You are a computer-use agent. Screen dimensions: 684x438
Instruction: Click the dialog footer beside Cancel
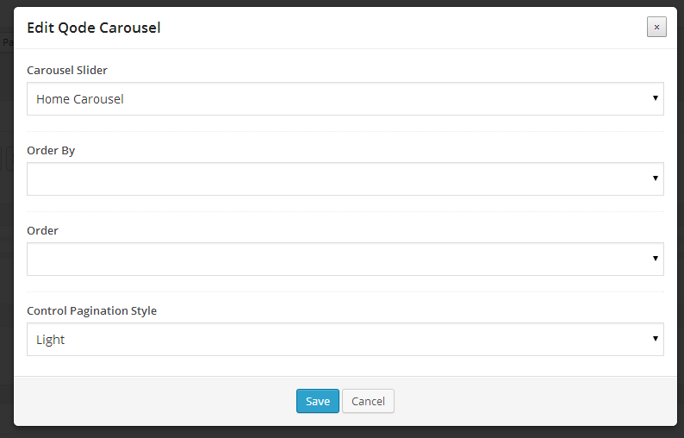point(517,401)
